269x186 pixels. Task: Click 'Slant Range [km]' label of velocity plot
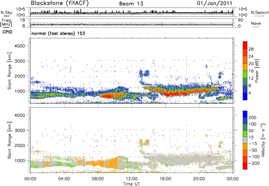(x=9, y=140)
